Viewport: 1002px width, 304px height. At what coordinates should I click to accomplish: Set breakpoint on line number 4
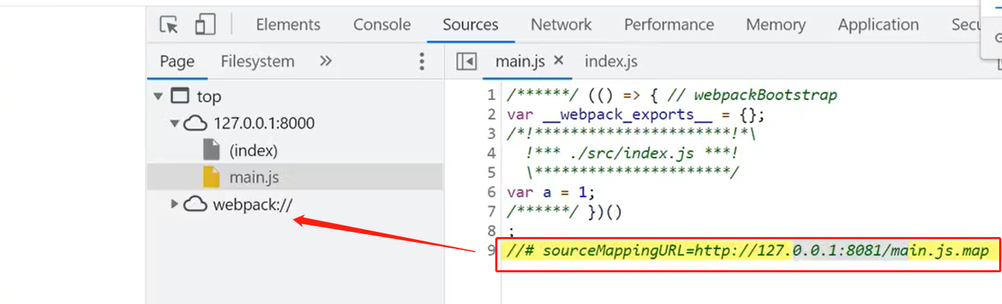[492, 153]
